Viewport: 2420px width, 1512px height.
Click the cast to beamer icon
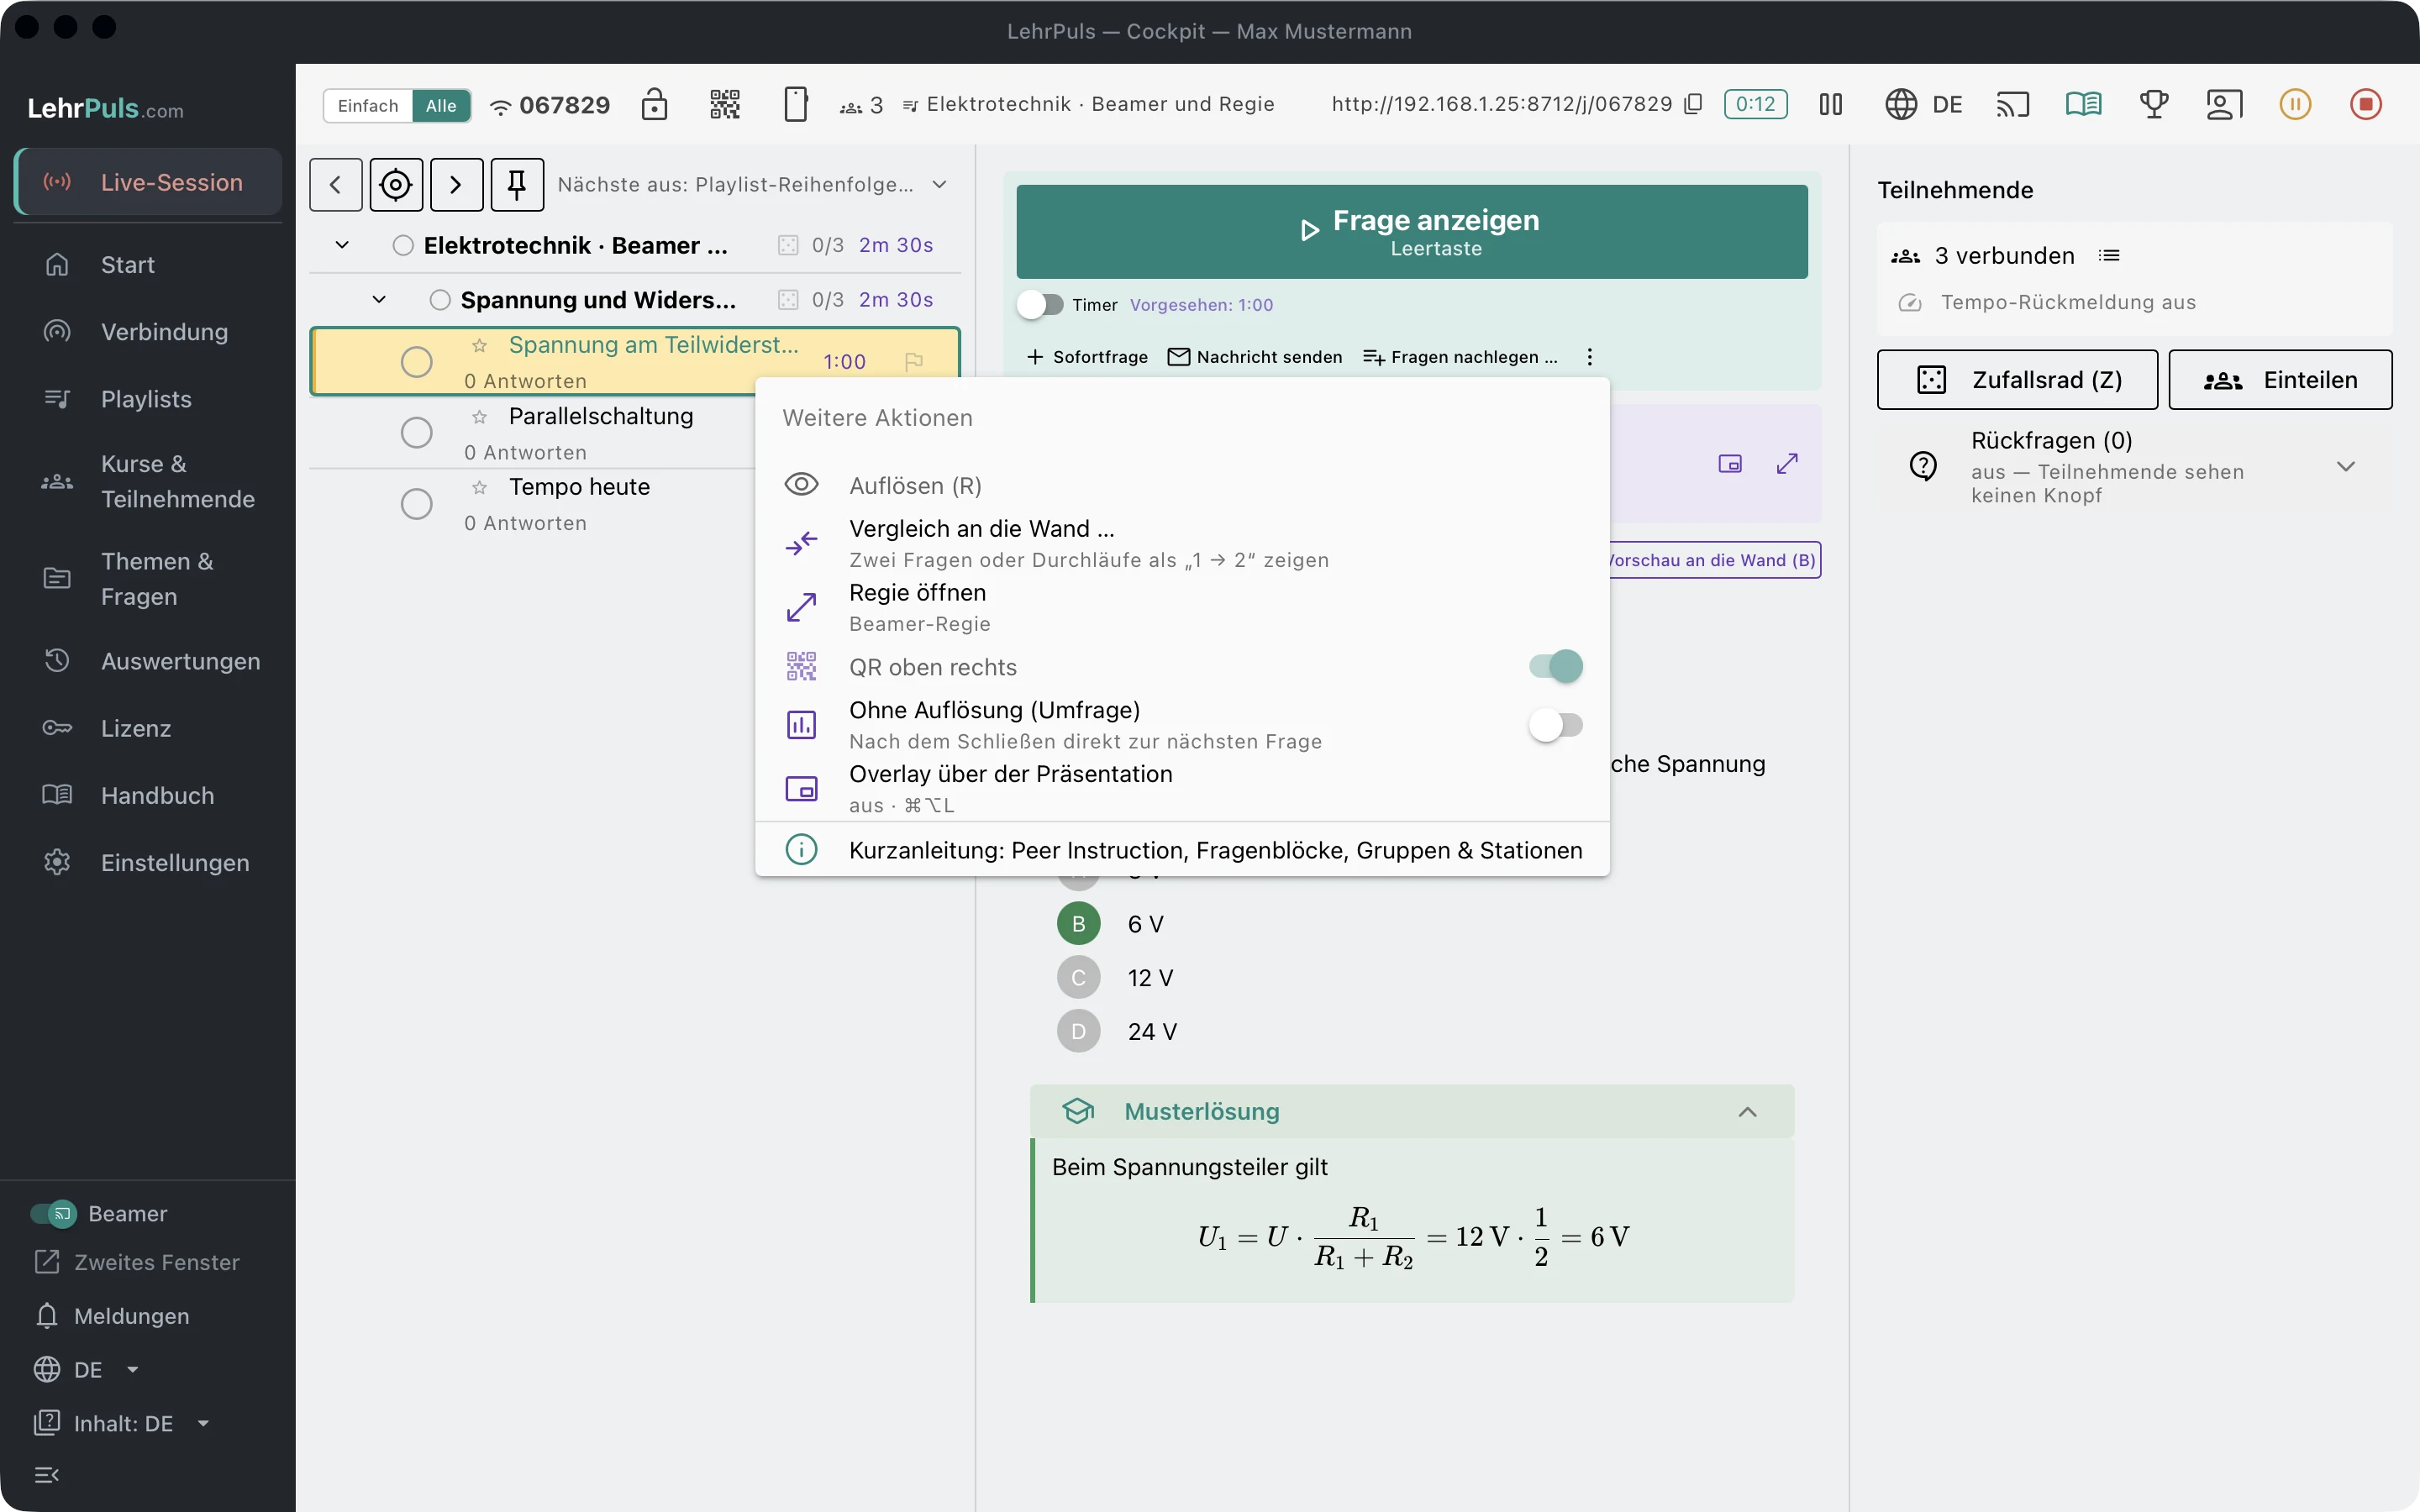[2013, 104]
